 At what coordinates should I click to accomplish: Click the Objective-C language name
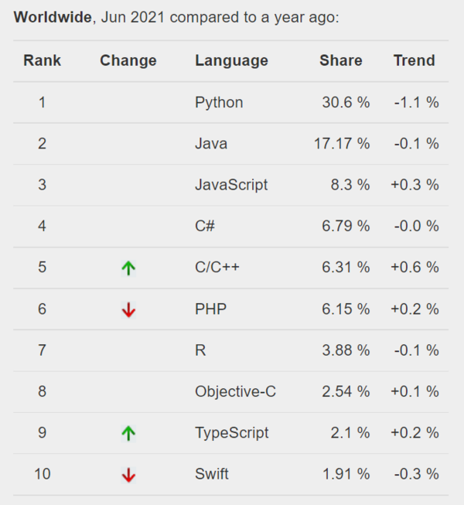pyautogui.click(x=235, y=391)
